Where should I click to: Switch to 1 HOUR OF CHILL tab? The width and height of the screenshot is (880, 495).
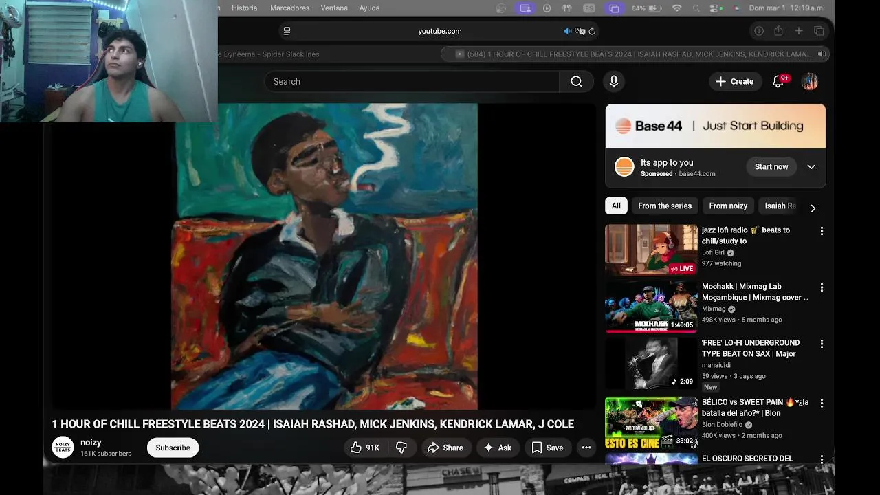click(635, 54)
